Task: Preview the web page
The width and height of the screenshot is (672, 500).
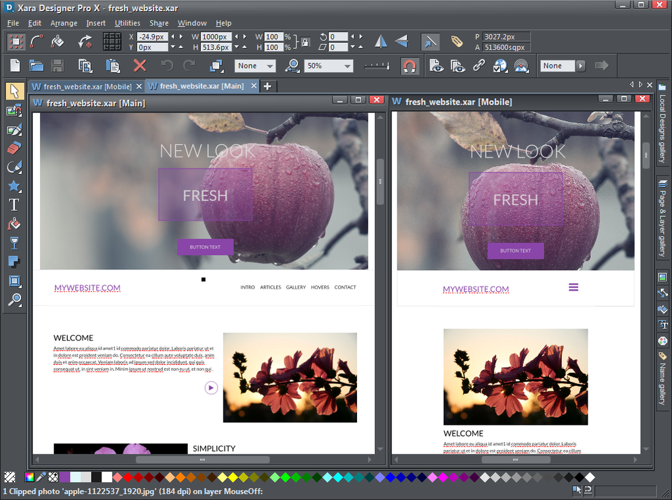Action: click(436, 66)
